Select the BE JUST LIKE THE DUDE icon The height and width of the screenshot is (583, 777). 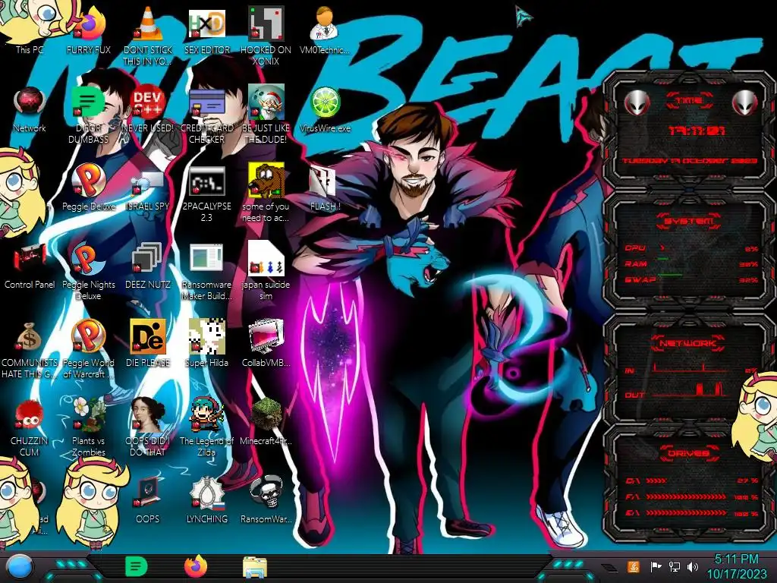tap(266, 115)
